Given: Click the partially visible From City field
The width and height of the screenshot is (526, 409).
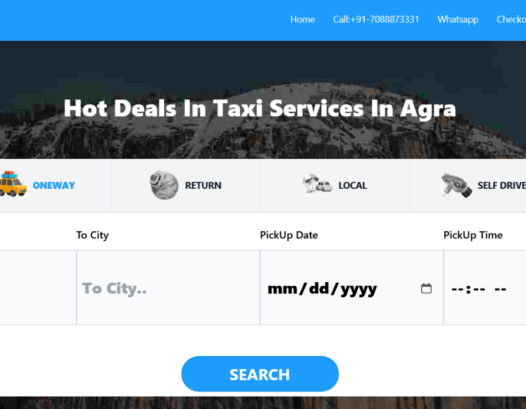Looking at the screenshot, I should coord(38,287).
